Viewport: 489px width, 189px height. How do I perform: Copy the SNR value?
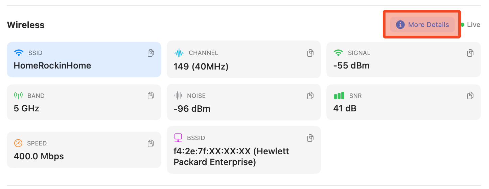470,96
